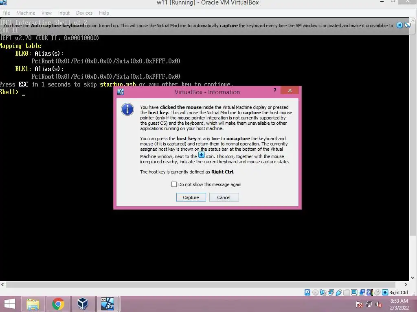Click the Shell> prompt text
417x312 pixels.
click(x=9, y=92)
